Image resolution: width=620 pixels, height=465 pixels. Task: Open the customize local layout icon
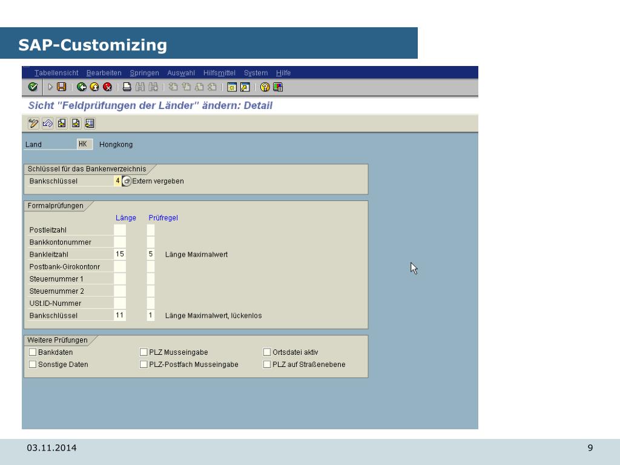(x=278, y=87)
